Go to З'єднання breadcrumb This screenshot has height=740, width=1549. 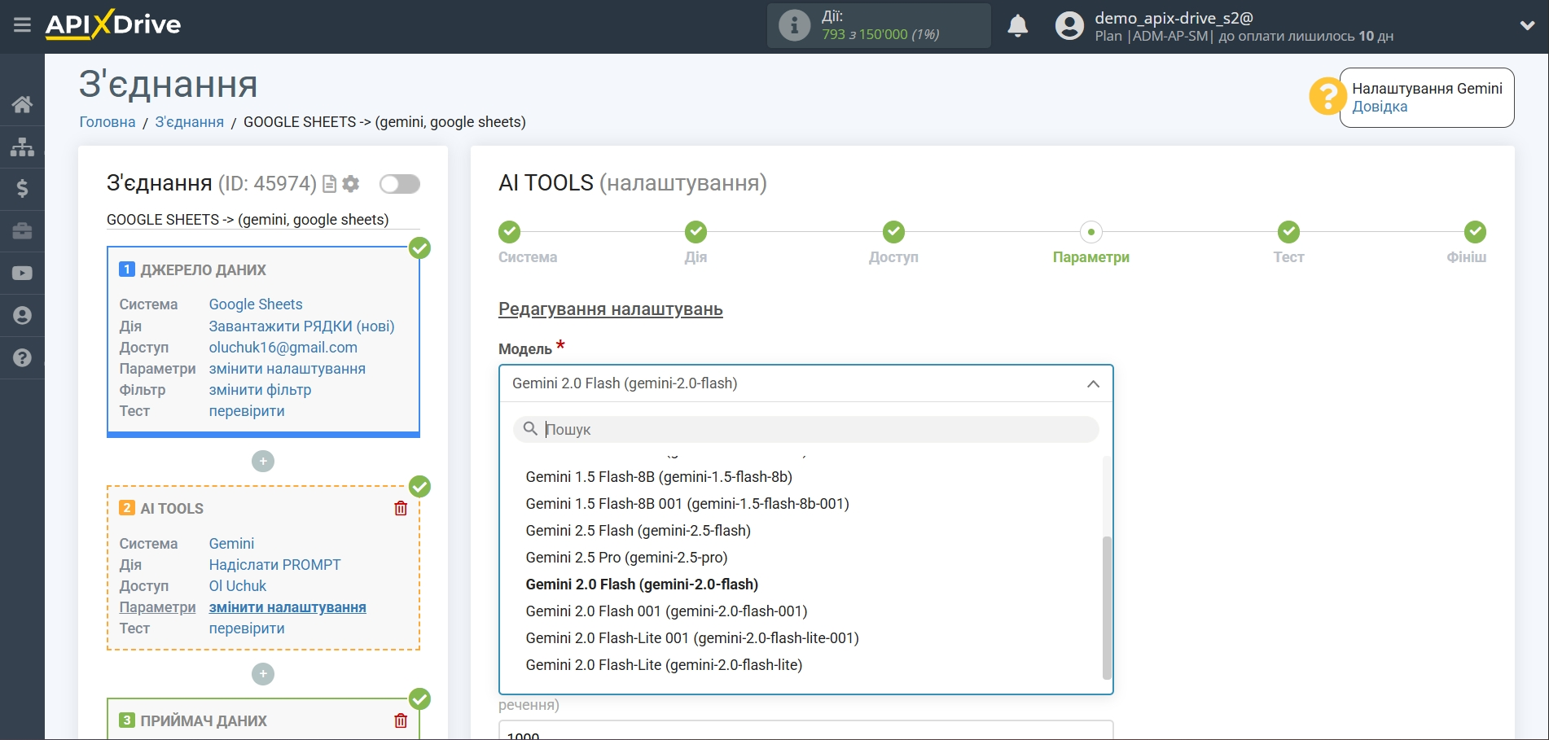click(x=190, y=122)
